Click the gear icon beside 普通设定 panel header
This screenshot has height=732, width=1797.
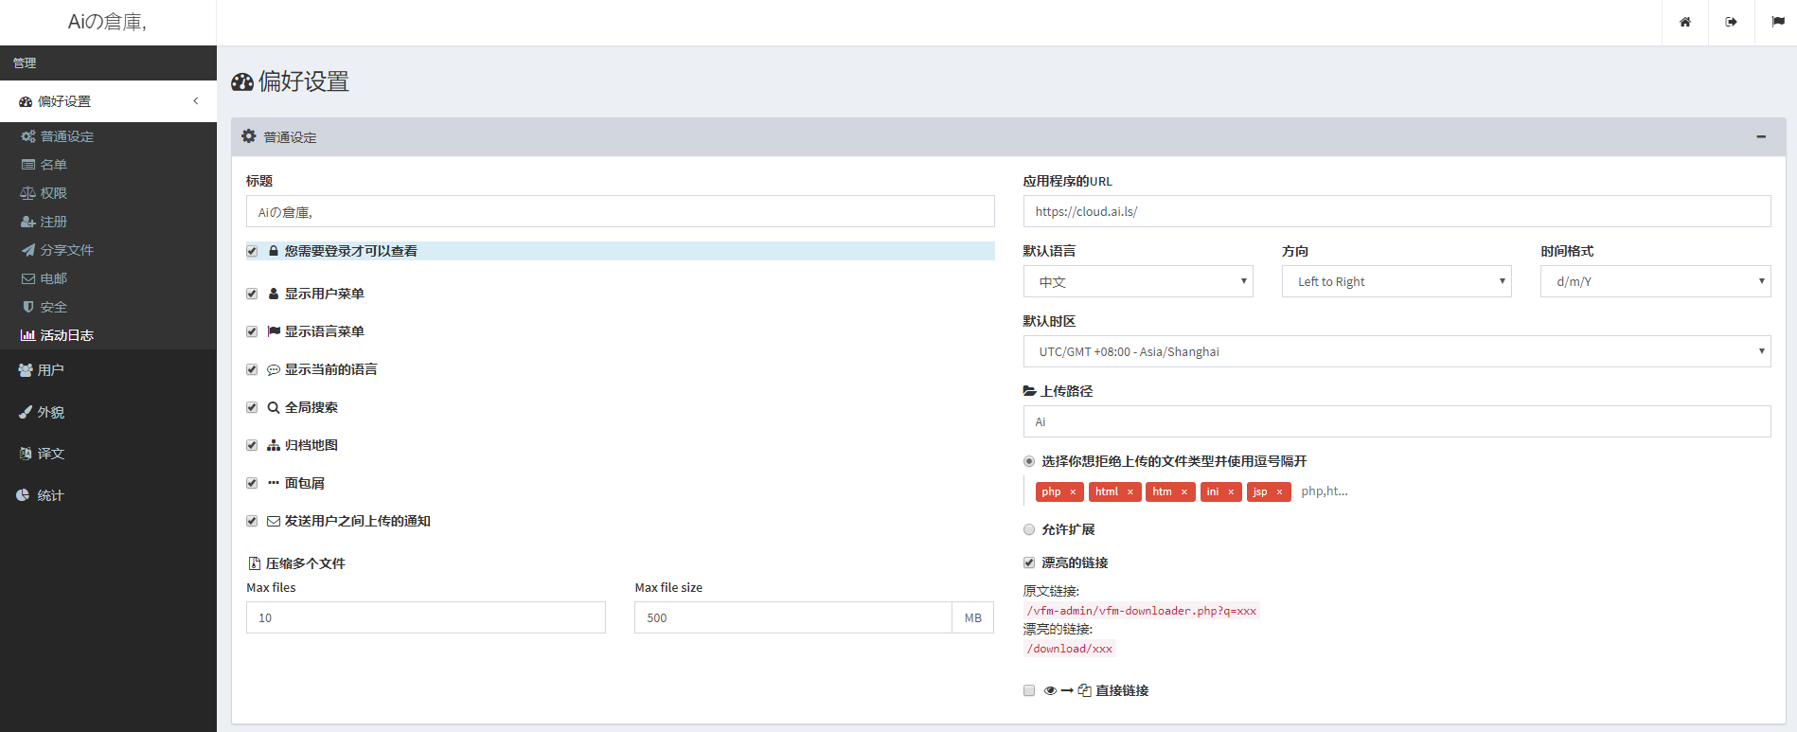pos(249,136)
